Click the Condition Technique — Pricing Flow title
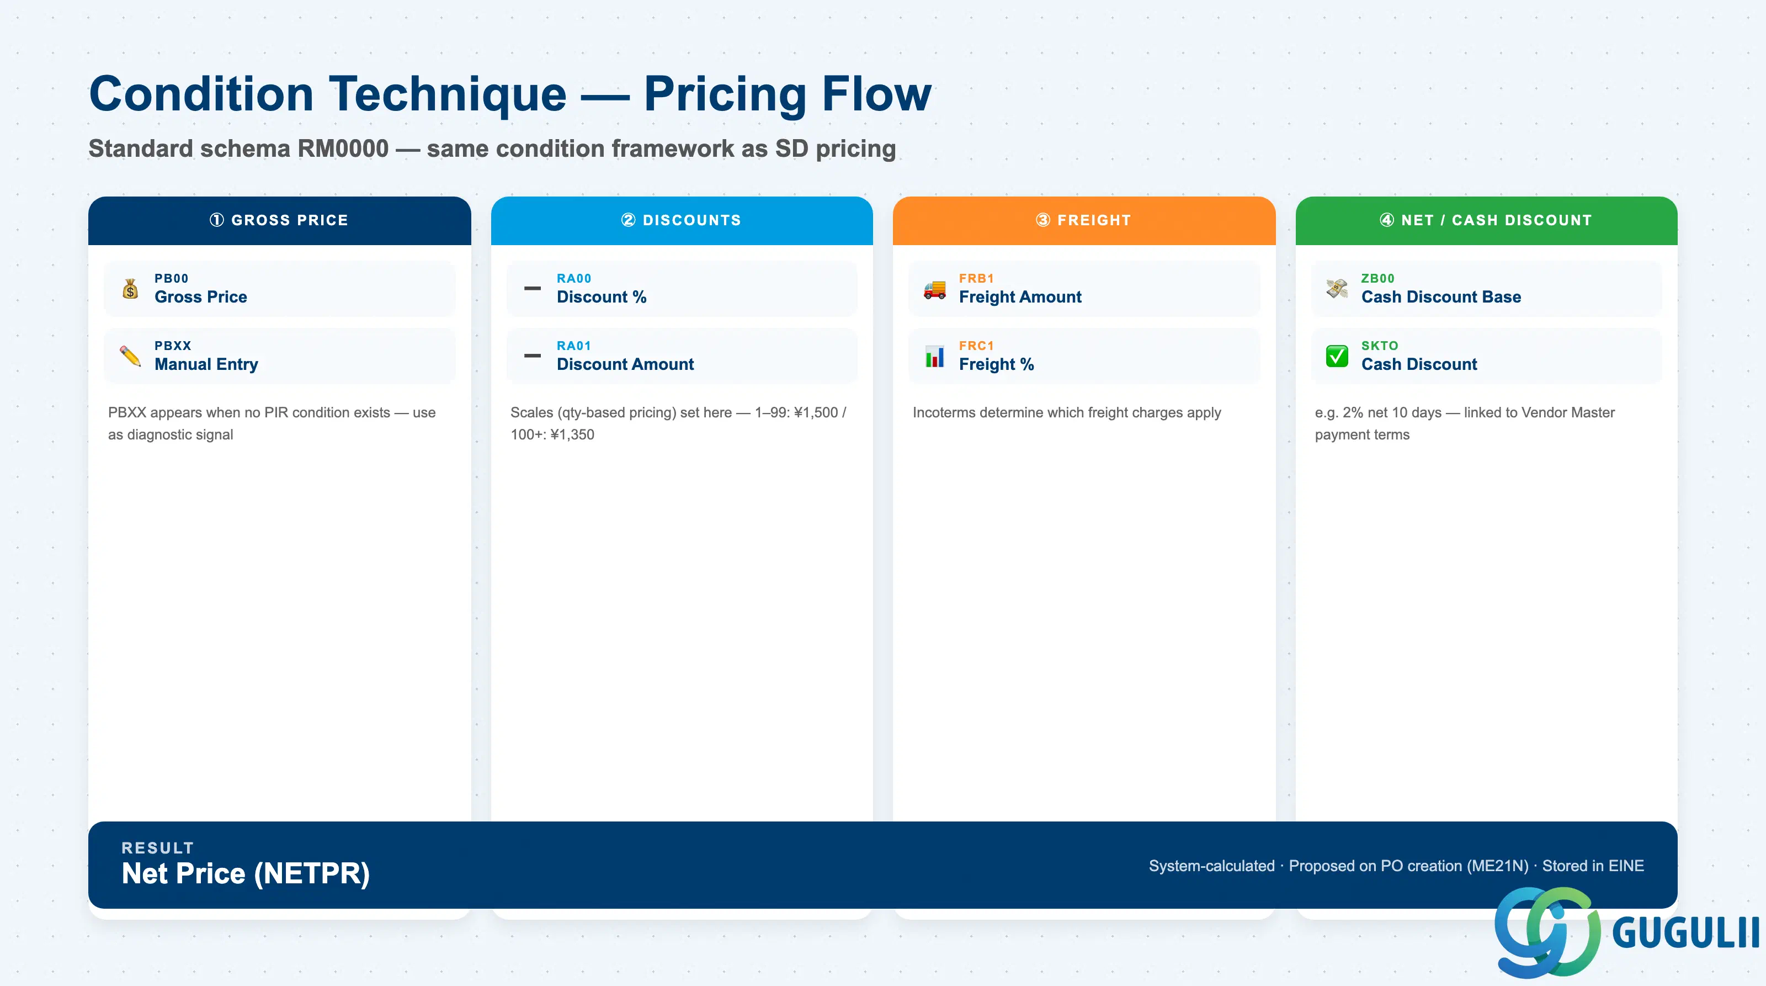The image size is (1766, 986). pos(510,94)
